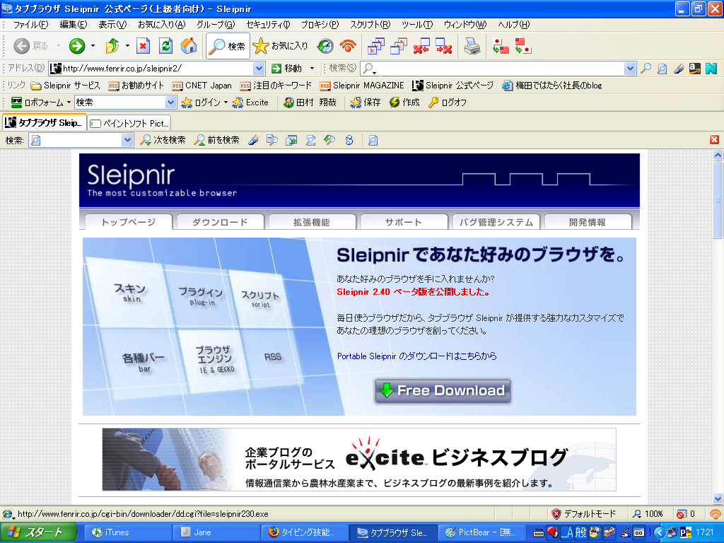Click the page vertical scrollbar down arrow

[718, 498]
